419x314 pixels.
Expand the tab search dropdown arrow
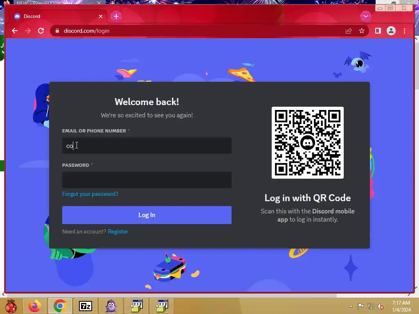(365, 16)
